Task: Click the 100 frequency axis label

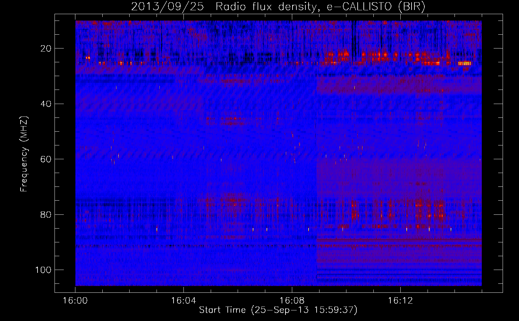Action: [43, 270]
